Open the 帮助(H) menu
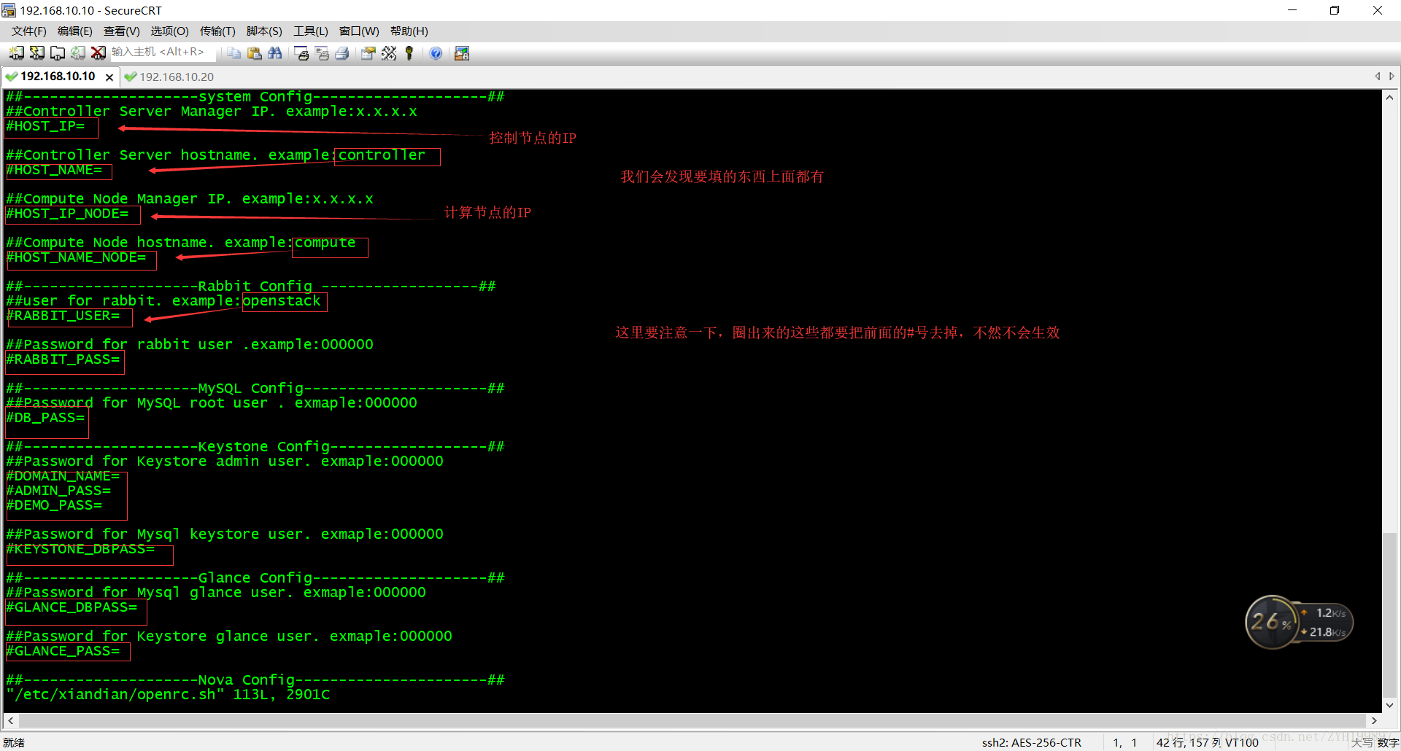1401x751 pixels. [409, 31]
